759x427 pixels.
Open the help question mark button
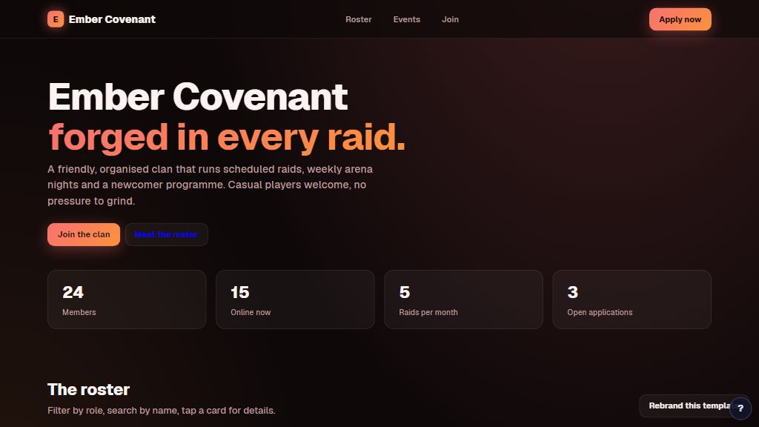[x=740, y=408]
